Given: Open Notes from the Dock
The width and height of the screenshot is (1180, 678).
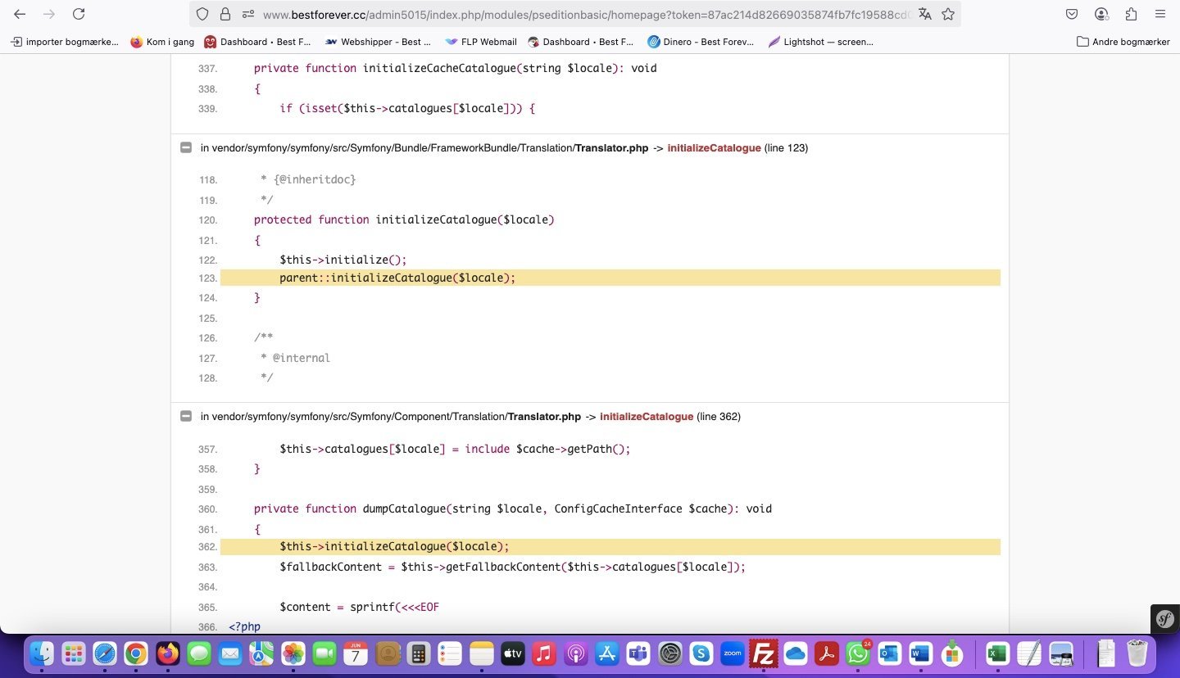Looking at the screenshot, I should tap(481, 653).
